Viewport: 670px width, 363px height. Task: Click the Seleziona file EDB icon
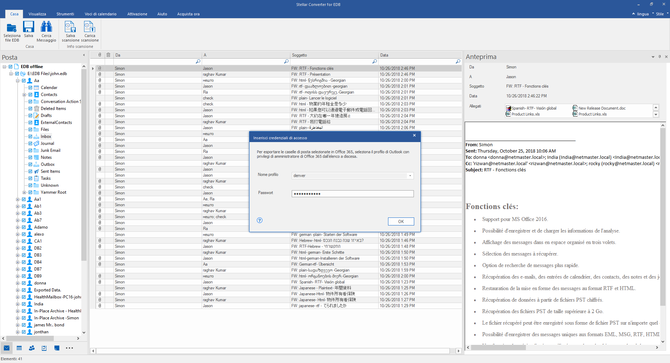click(x=12, y=28)
